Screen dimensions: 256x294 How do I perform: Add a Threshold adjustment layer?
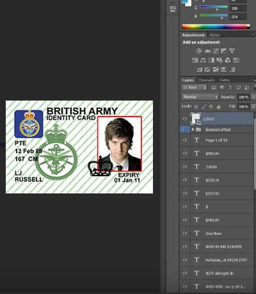point(216,69)
